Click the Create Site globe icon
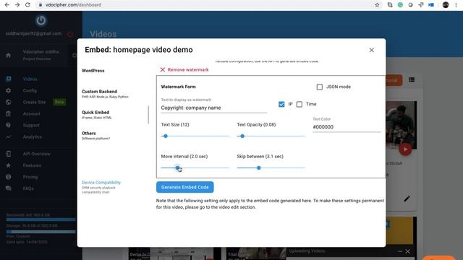 (8, 102)
